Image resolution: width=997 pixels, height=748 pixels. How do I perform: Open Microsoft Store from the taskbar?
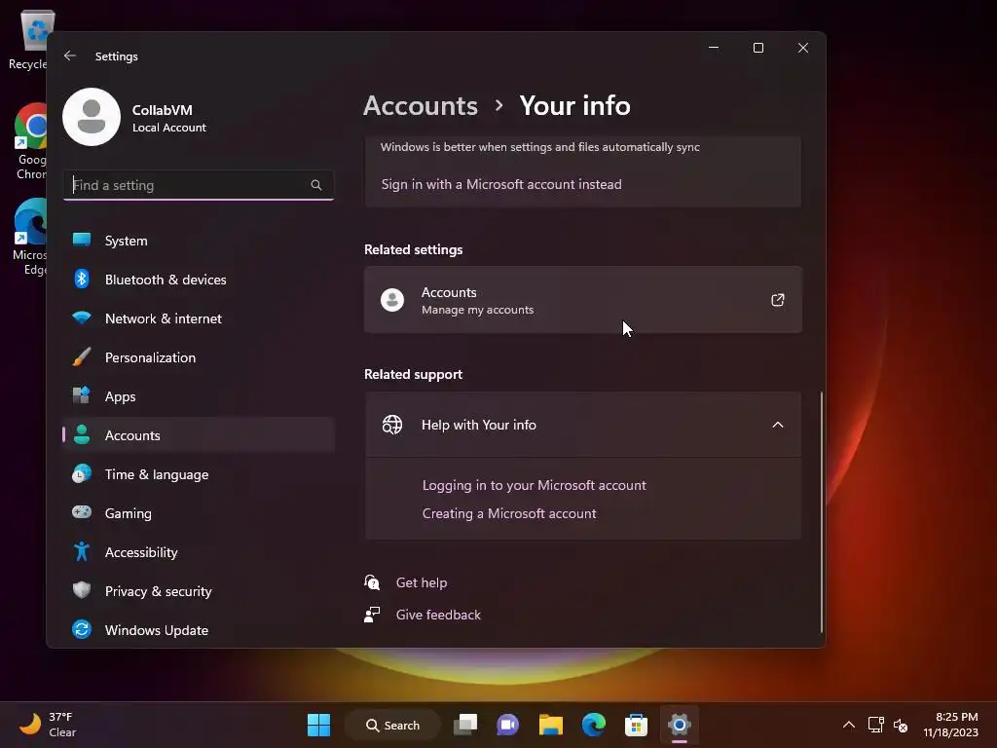[x=636, y=725]
